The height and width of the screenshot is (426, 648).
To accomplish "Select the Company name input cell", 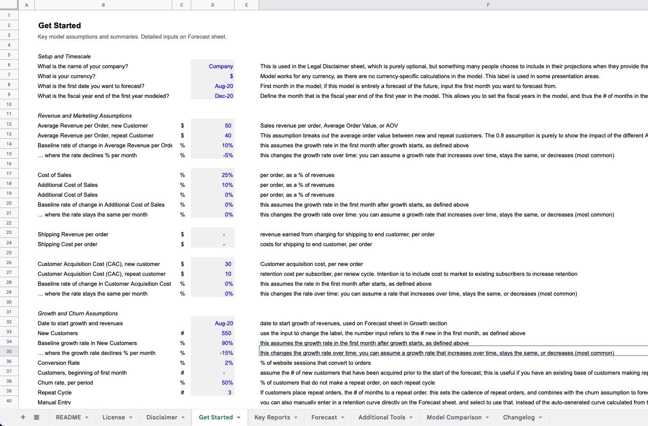I will (212, 66).
